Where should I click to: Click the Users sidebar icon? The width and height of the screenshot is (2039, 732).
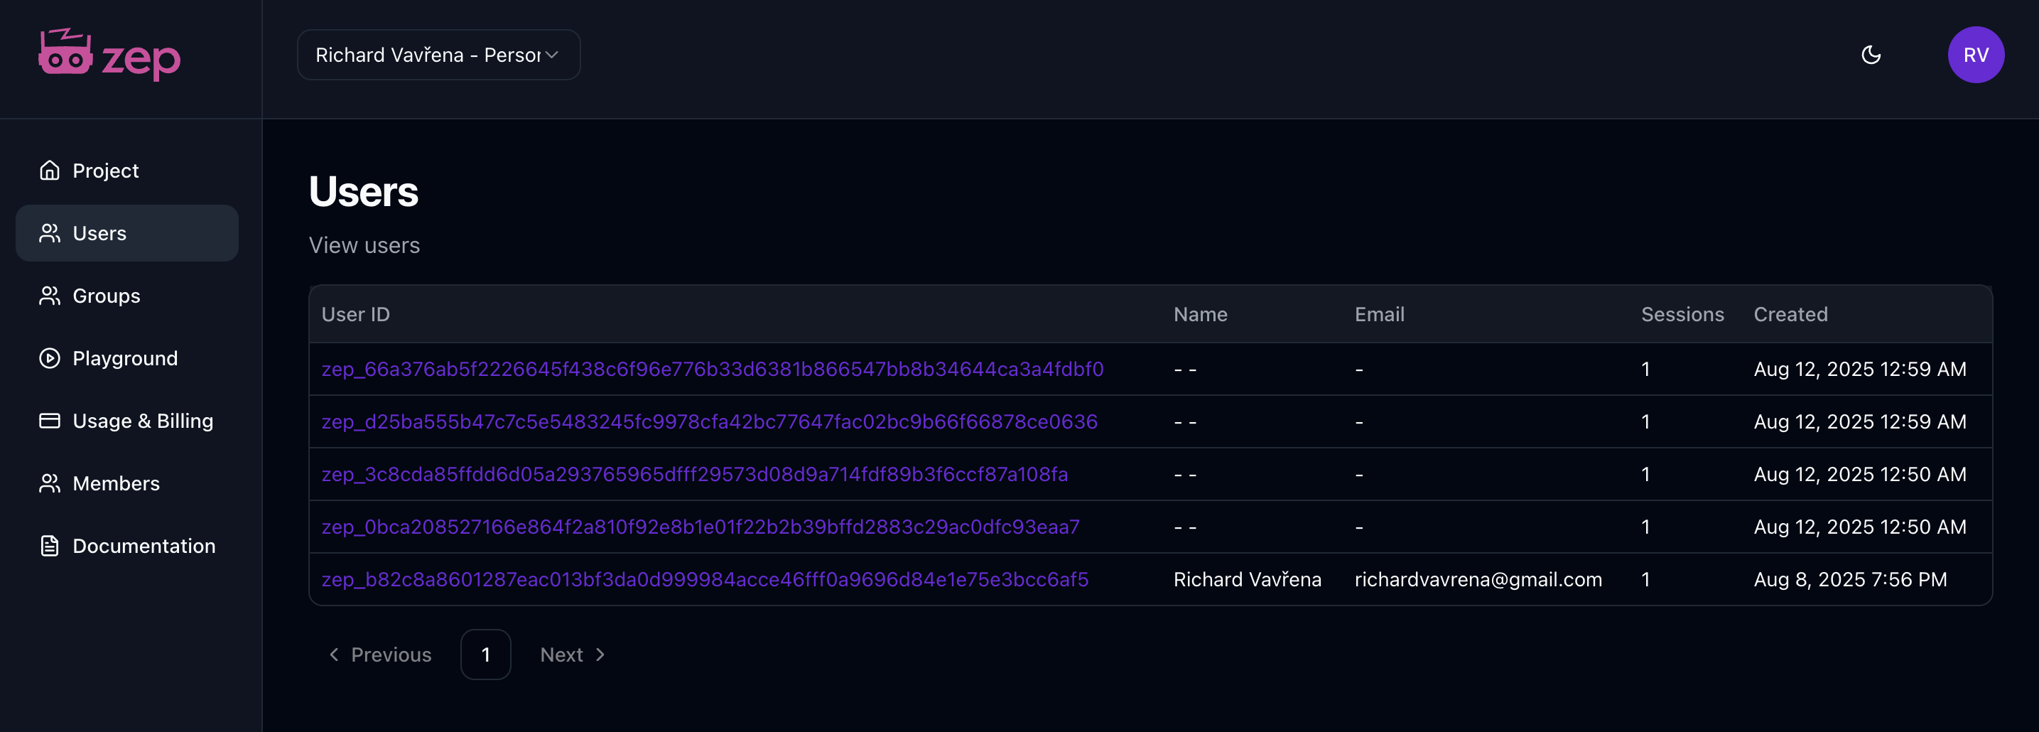(50, 233)
